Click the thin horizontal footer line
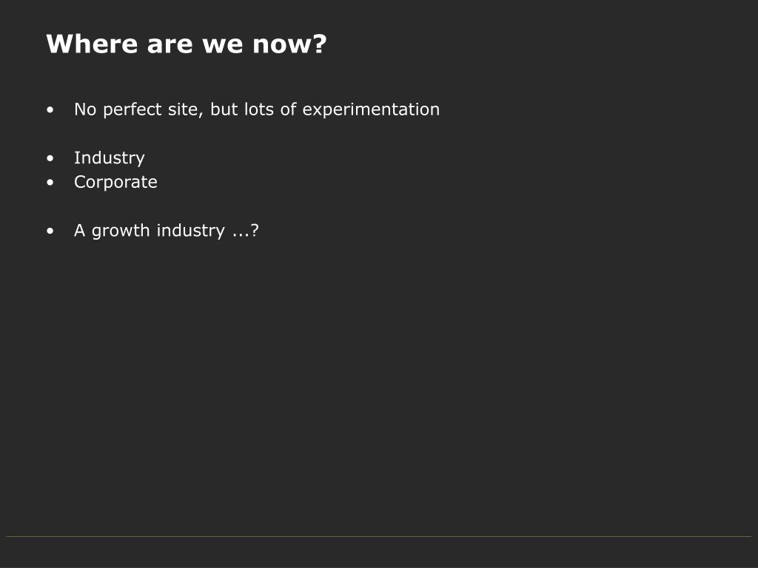Viewport: 758px width, 568px height. tap(379, 536)
